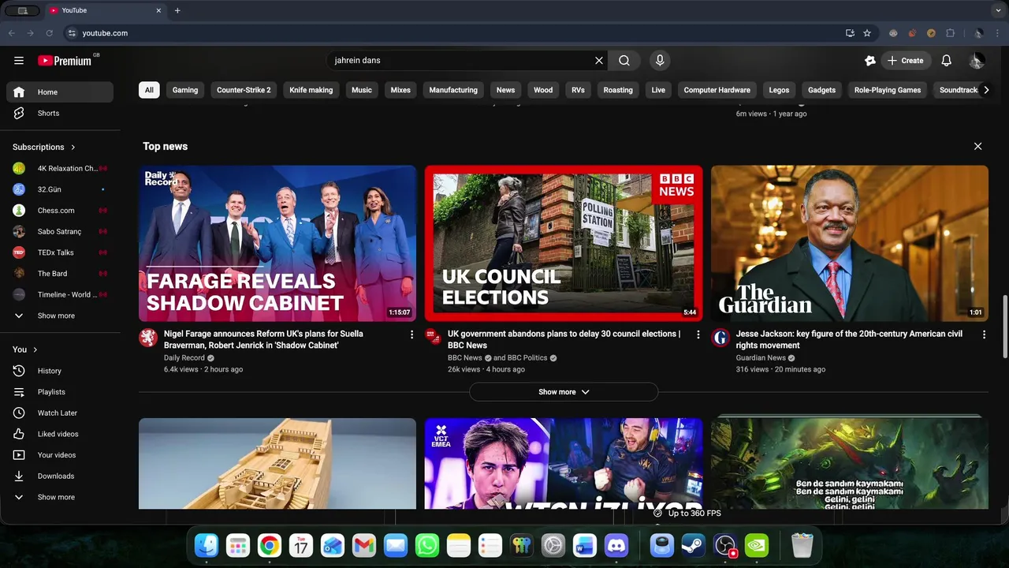Click the sparkle icon beside Create
1009x568 pixels.
(870, 61)
